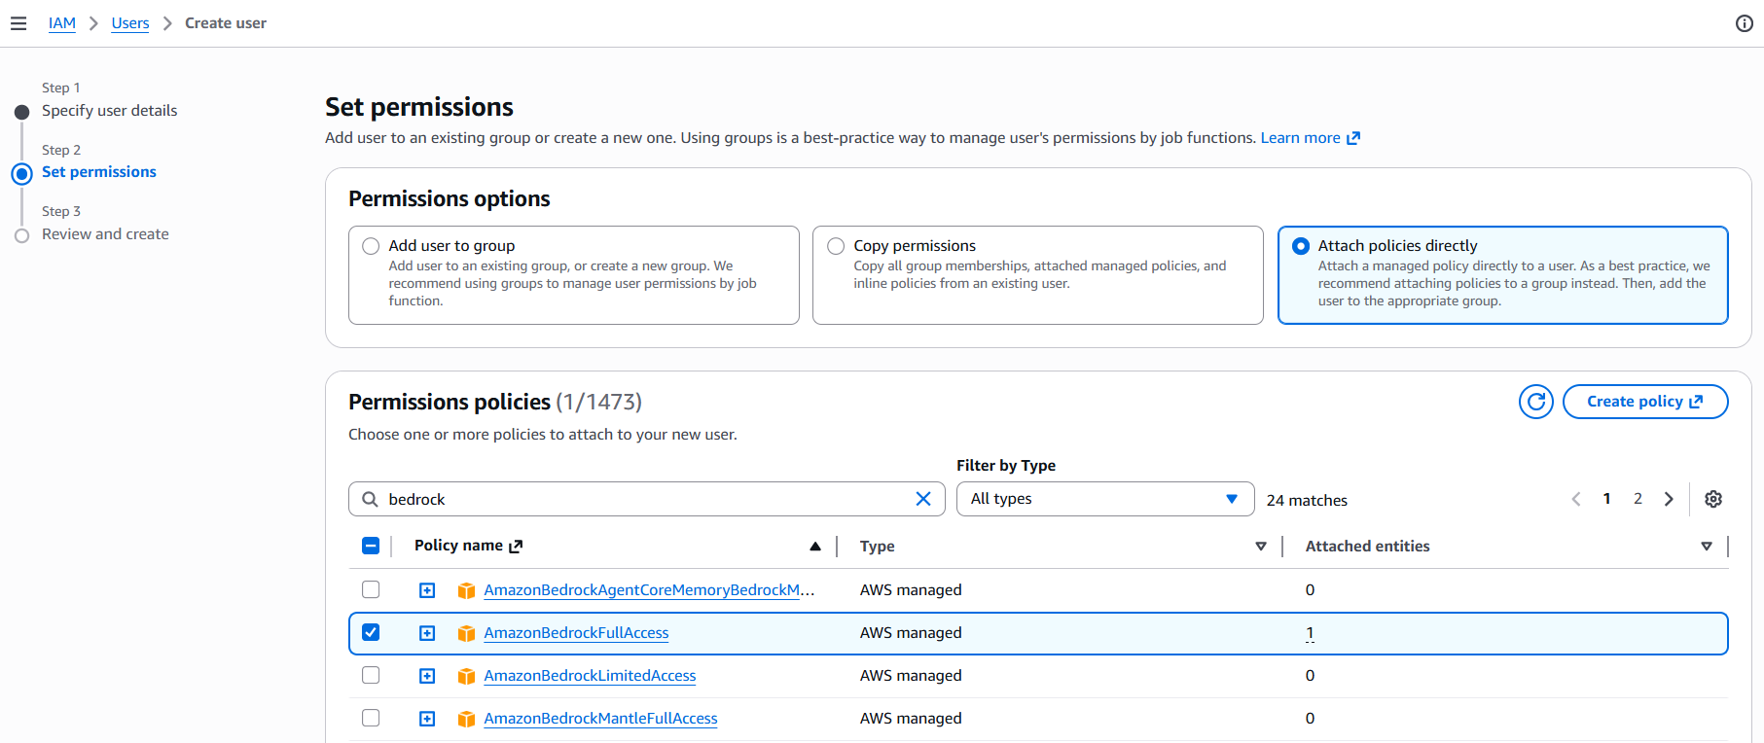The image size is (1764, 743).
Task: Select Add user to group option
Action: pos(371,246)
